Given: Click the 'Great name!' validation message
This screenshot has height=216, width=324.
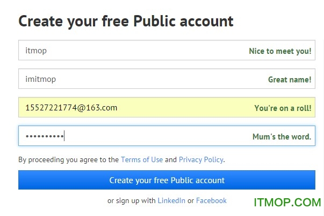Looking at the screenshot, I should click(289, 80).
